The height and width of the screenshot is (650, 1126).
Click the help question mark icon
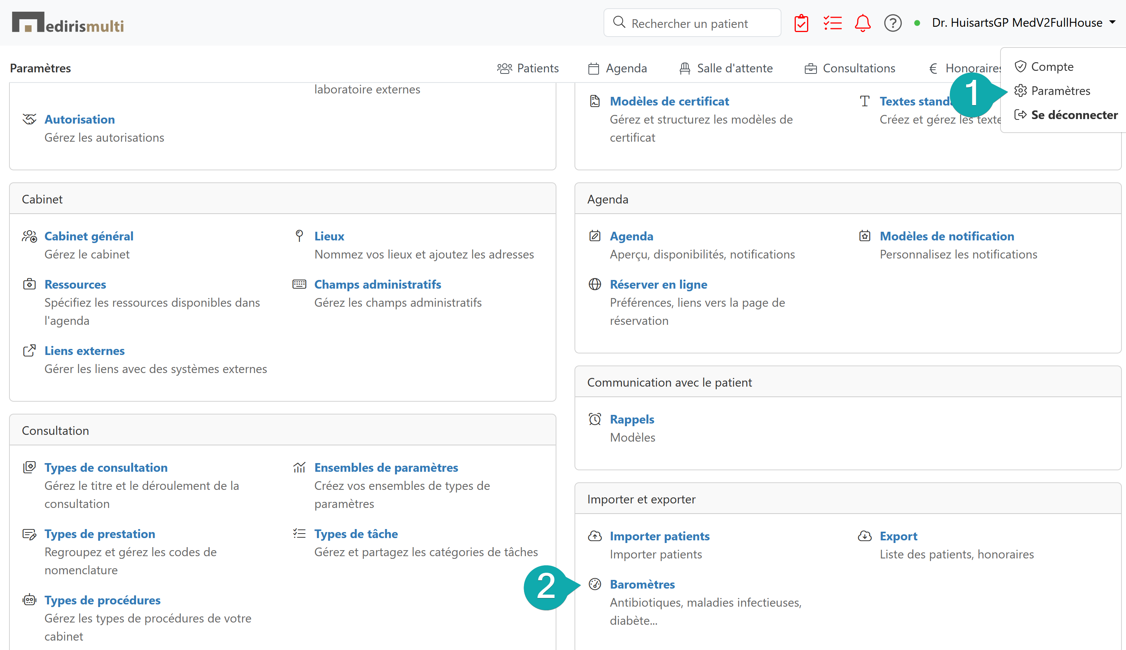[893, 23]
